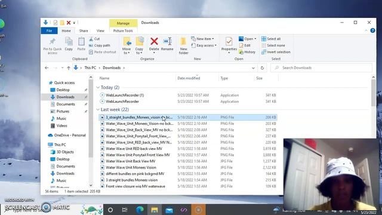Select Pictures under Quick access
The height and width of the screenshot is (215, 382).
click(x=63, y=111)
